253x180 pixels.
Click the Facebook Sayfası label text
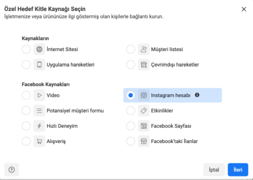[x=171, y=126]
